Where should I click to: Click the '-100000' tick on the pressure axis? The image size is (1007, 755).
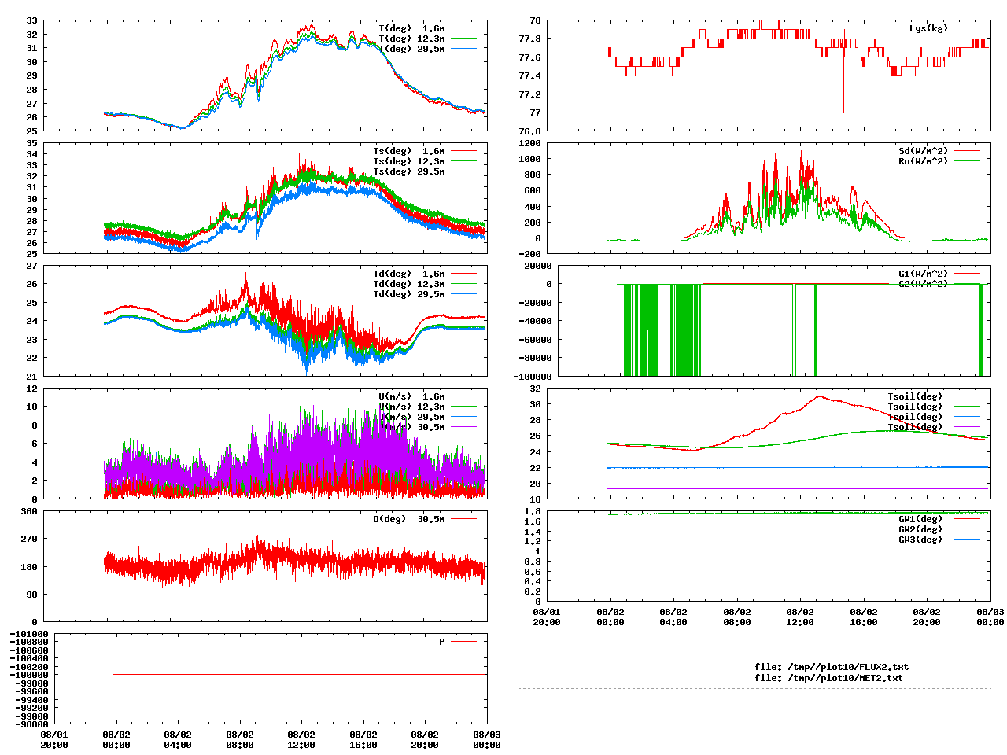(x=28, y=675)
